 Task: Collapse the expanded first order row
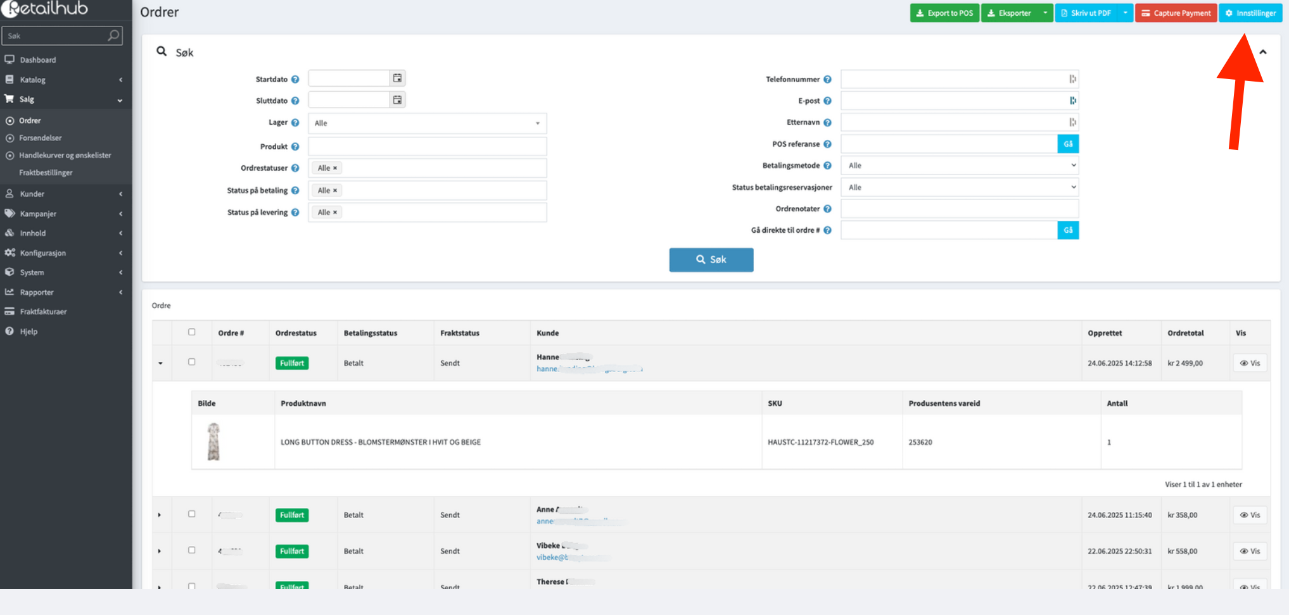tap(160, 363)
